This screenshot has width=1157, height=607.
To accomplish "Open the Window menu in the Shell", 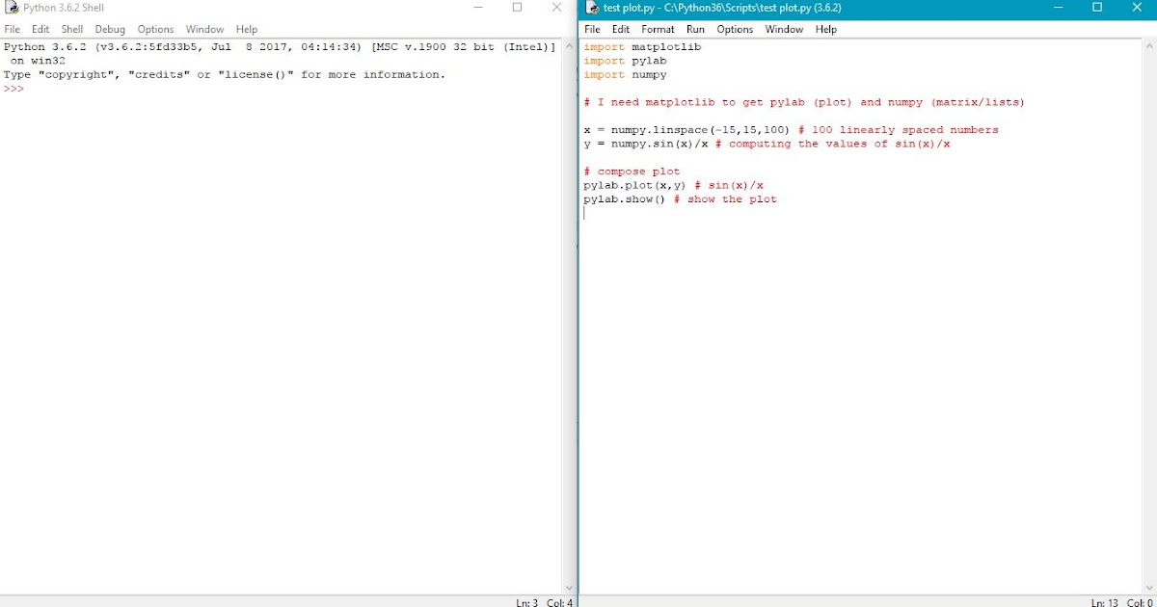I will pos(204,29).
